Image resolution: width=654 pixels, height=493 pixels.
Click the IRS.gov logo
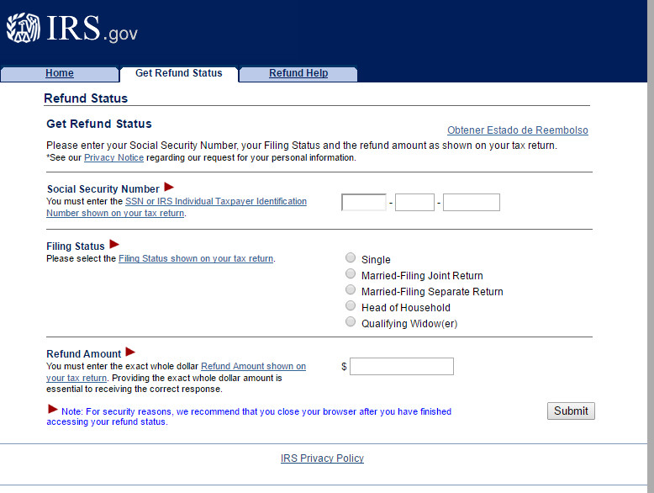[x=71, y=28]
